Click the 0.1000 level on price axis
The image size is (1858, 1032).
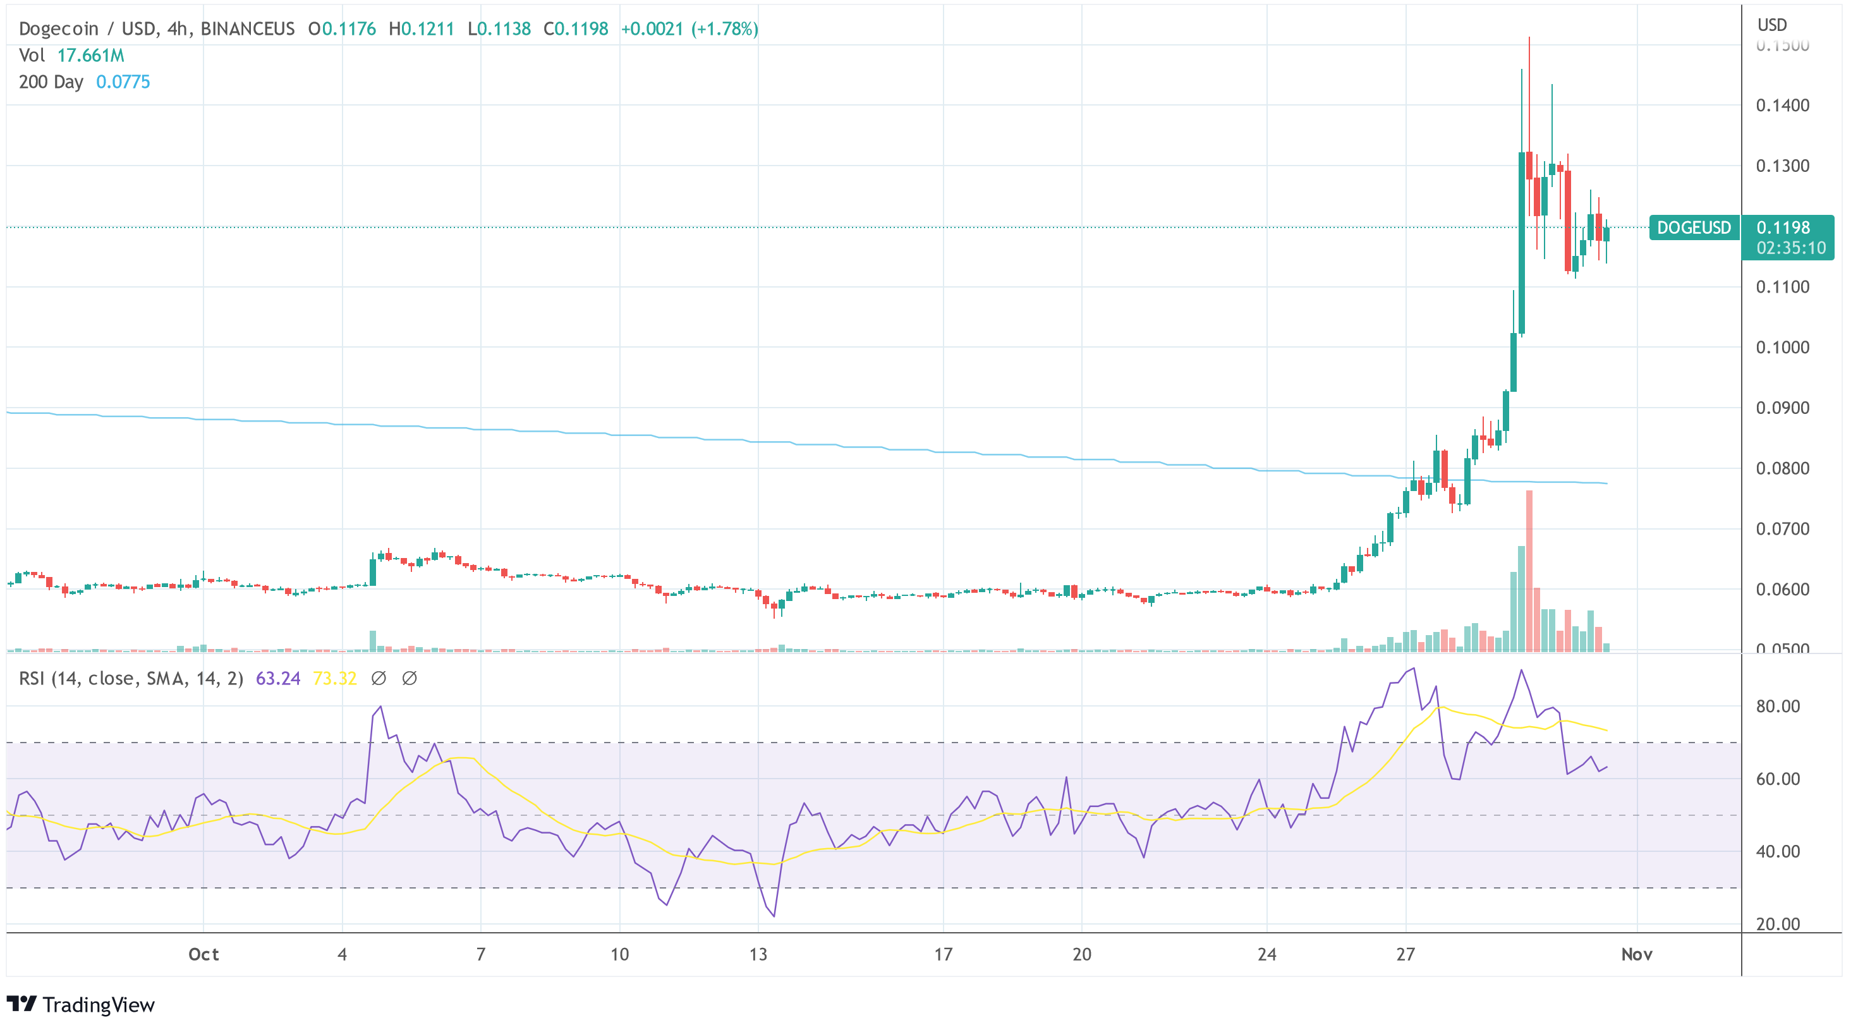pyautogui.click(x=1782, y=348)
